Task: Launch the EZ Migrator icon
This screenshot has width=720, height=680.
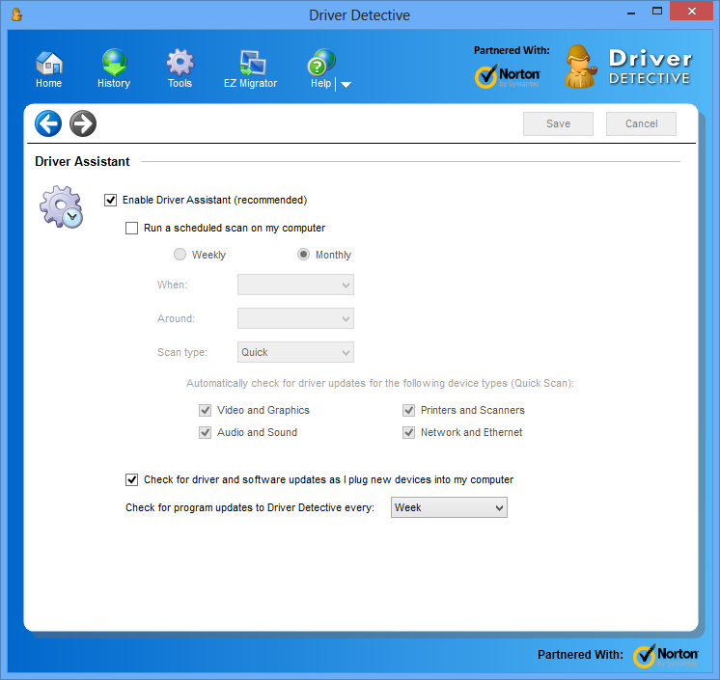Action: coord(252,63)
